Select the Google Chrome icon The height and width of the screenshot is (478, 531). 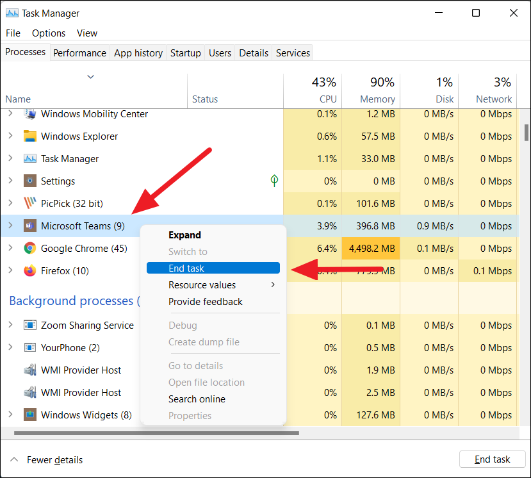click(x=30, y=249)
